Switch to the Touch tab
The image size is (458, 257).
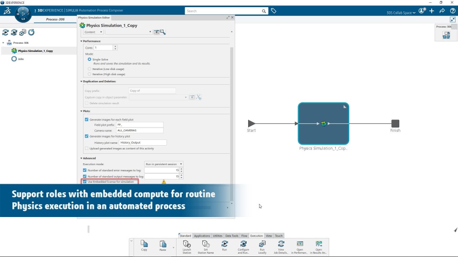click(x=279, y=236)
